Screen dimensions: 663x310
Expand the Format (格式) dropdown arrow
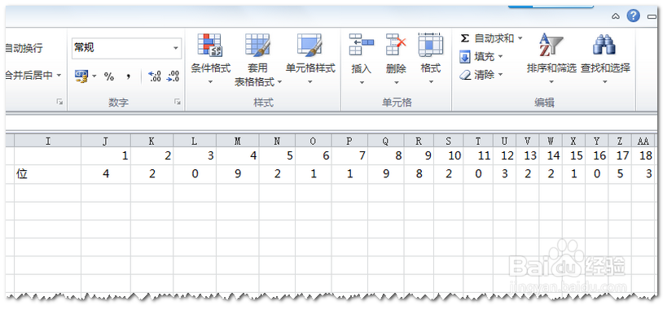click(x=431, y=82)
